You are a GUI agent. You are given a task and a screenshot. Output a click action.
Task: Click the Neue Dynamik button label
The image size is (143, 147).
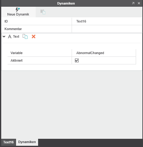[18, 14]
